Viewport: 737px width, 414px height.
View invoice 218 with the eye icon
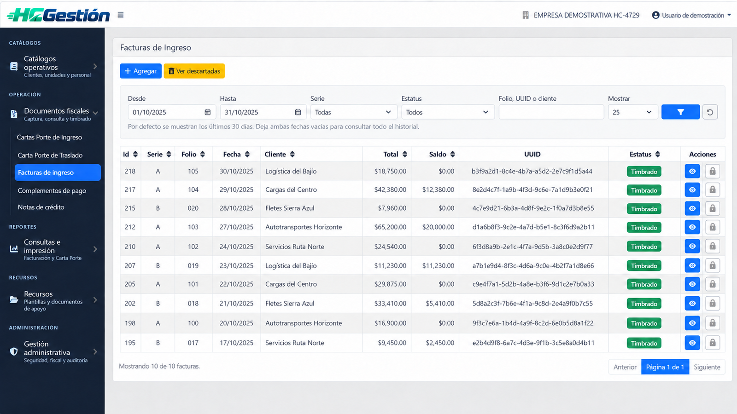pos(692,171)
